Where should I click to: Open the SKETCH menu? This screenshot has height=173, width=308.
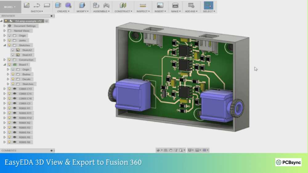[x=37, y=11]
